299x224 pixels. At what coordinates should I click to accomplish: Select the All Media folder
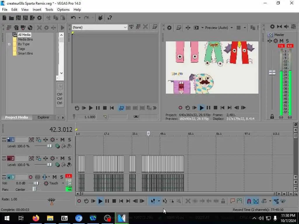[24, 35]
